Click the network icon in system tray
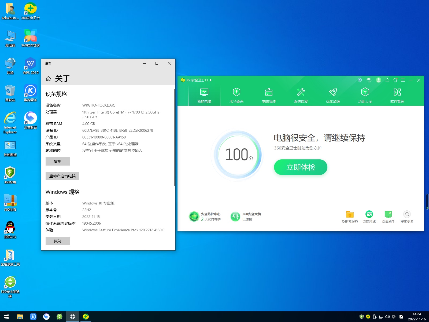 point(381,317)
